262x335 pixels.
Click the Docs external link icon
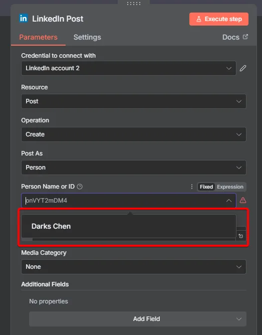(x=245, y=37)
